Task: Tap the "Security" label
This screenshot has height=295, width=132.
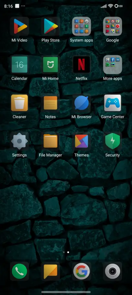Action: point(113,155)
